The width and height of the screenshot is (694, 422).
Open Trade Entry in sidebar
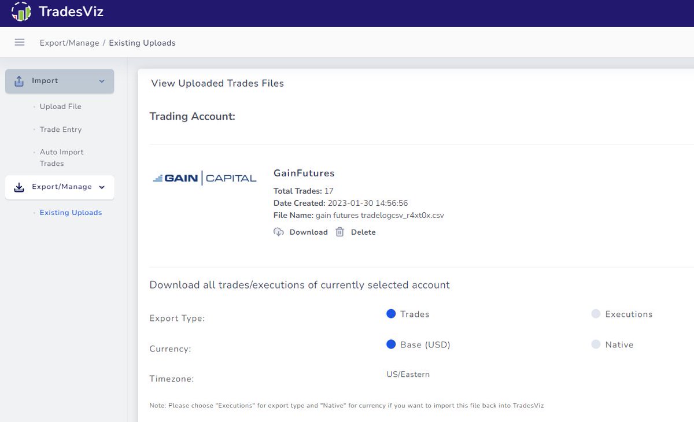tap(61, 129)
